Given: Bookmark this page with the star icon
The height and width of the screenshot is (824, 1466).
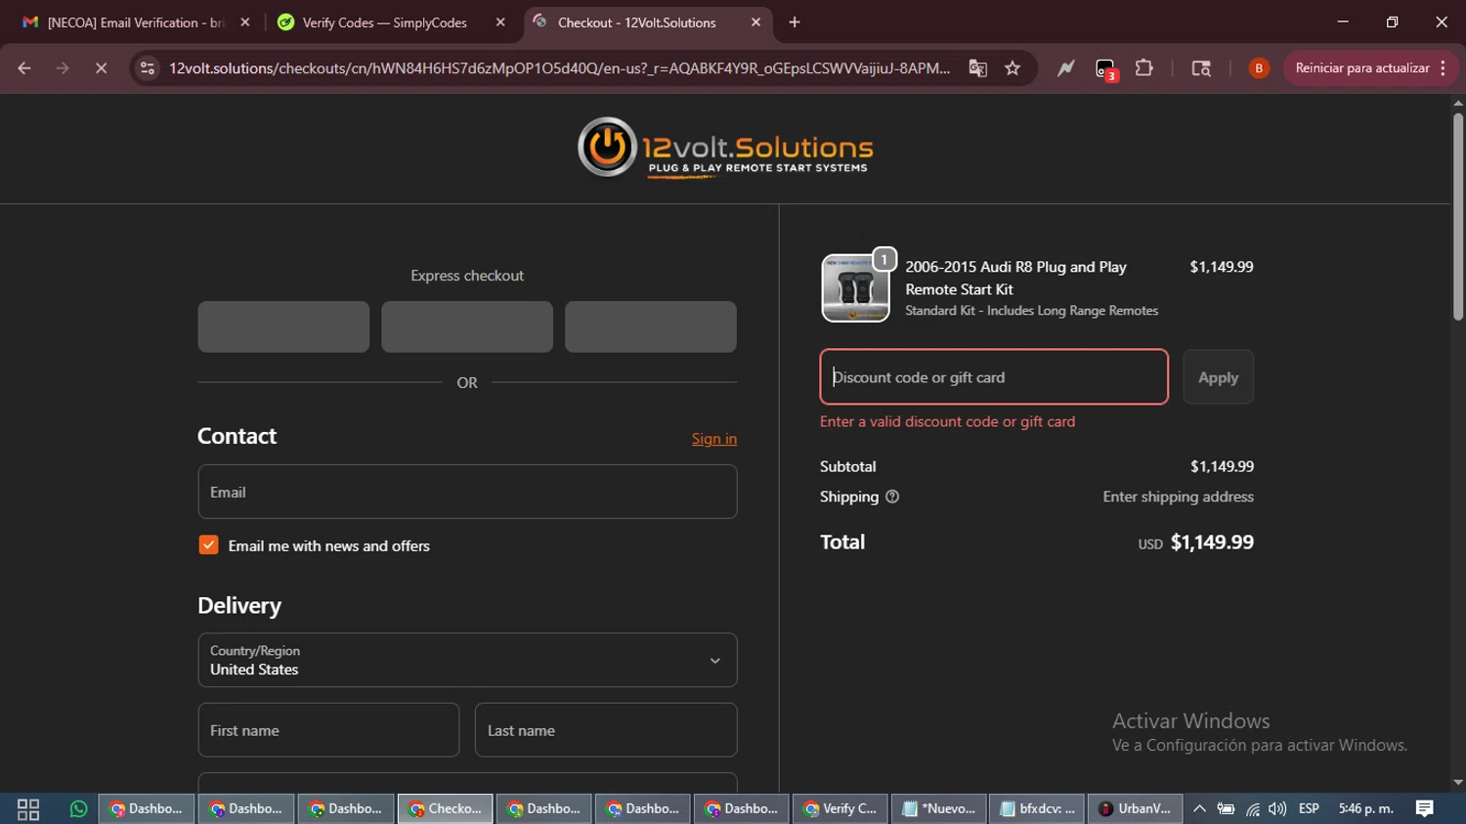Looking at the screenshot, I should [x=1013, y=68].
